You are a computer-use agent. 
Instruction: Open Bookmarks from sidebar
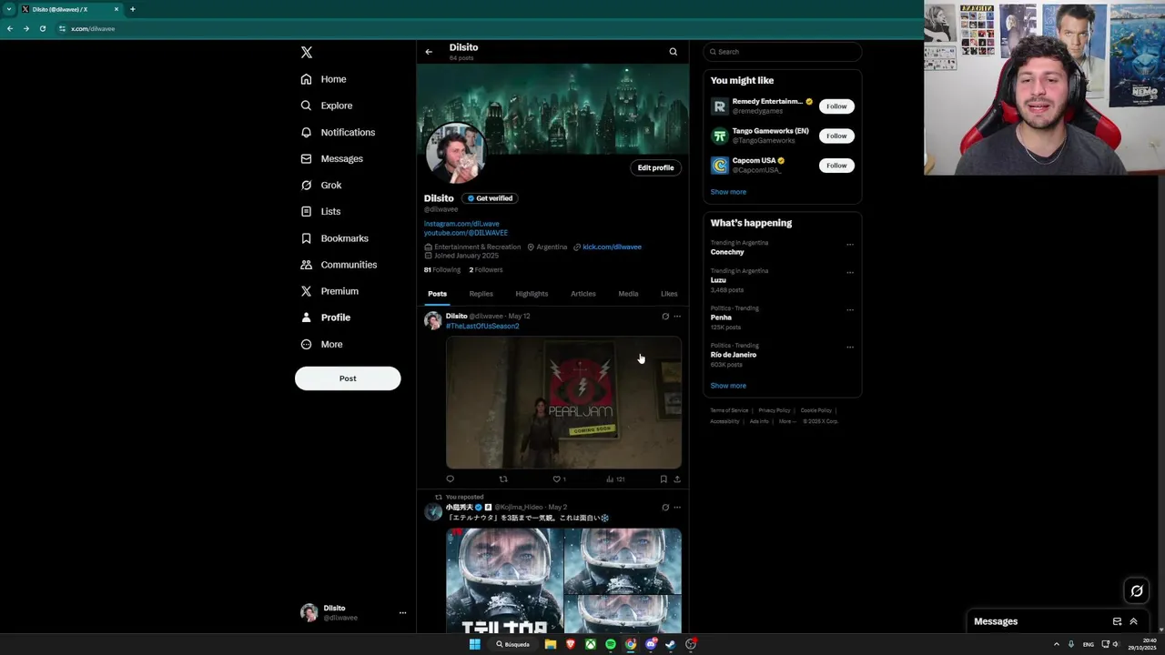click(335, 238)
